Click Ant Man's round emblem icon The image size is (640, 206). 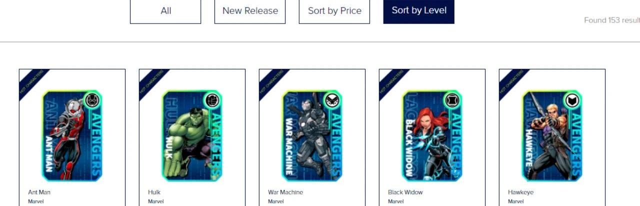(x=92, y=100)
